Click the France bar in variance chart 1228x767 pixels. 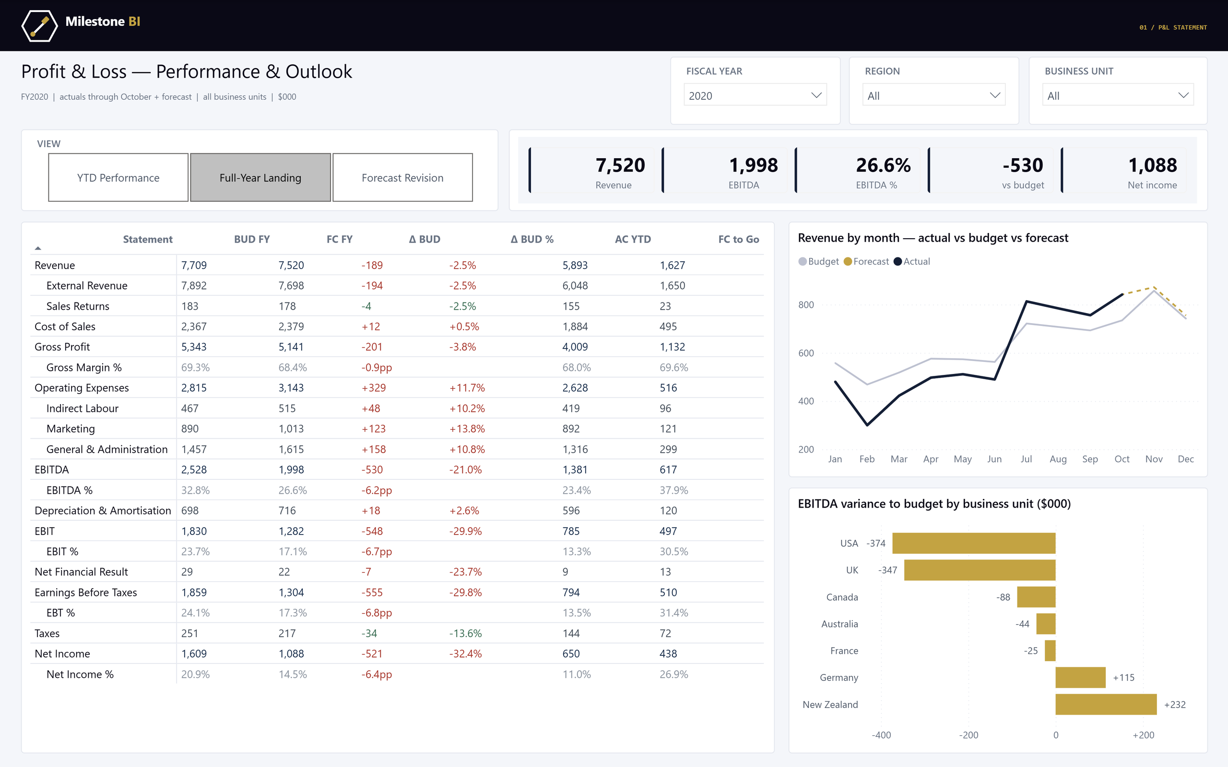1050,651
